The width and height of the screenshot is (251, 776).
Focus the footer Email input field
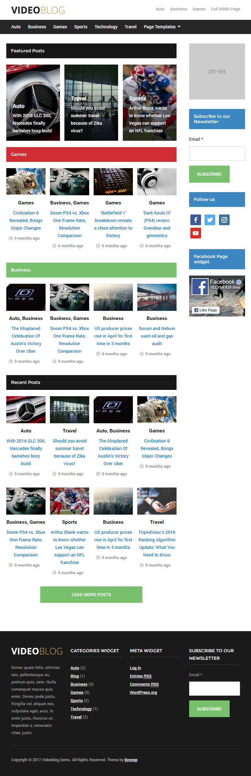click(214, 688)
